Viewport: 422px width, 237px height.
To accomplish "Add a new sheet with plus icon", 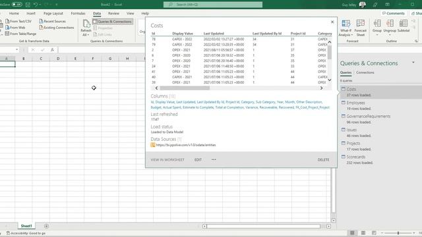I will pyautogui.click(x=46, y=226).
